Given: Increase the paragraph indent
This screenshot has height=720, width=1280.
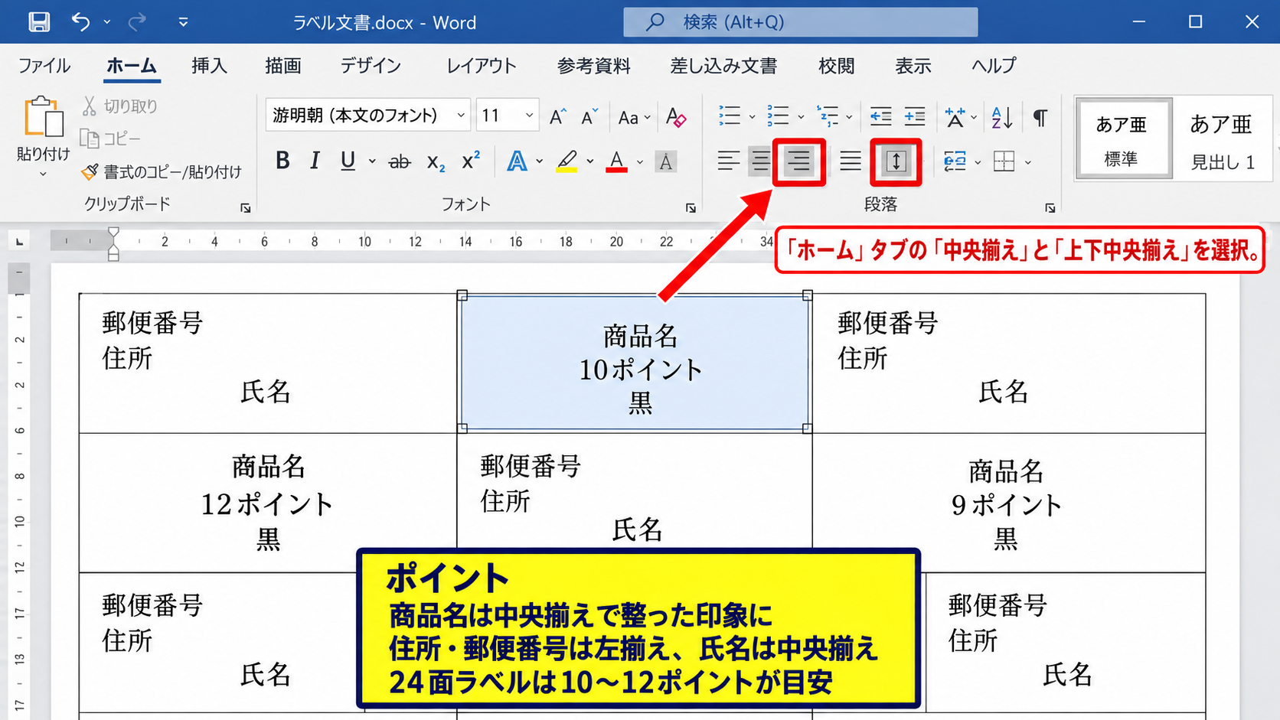Looking at the screenshot, I should 915,116.
